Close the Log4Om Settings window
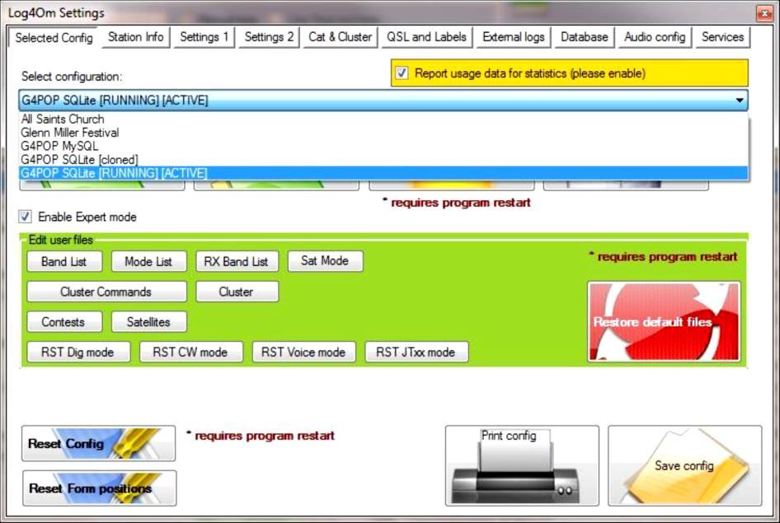The height and width of the screenshot is (523, 780). point(764,13)
